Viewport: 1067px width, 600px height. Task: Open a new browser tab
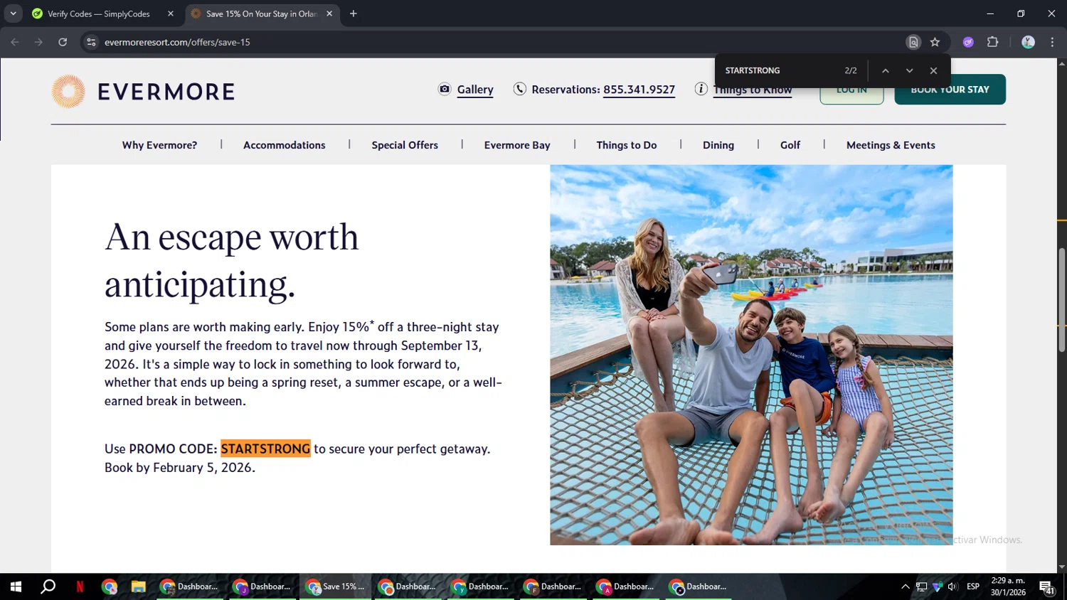coord(354,14)
